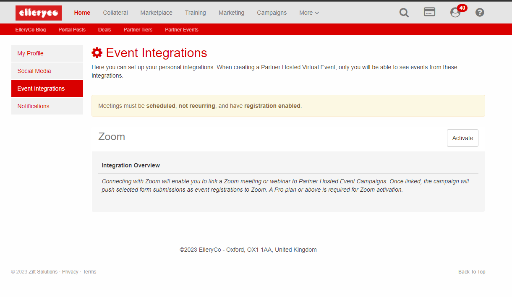
Task: Open Partner Tiers in the red bar
Action: [138, 30]
